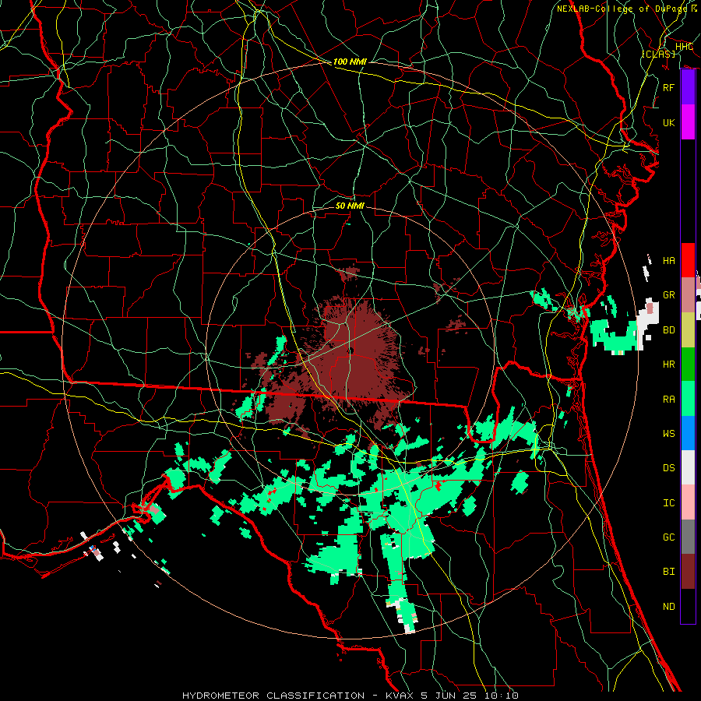The image size is (701, 701).
Task: Click the RA light green swatch
Action: pos(688,399)
